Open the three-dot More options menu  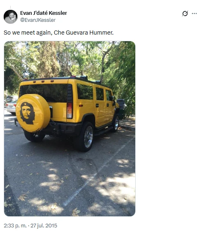click(x=194, y=14)
